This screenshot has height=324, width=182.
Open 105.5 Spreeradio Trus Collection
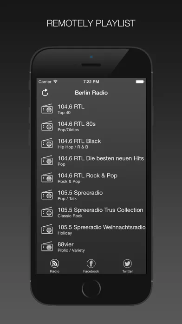click(100, 210)
